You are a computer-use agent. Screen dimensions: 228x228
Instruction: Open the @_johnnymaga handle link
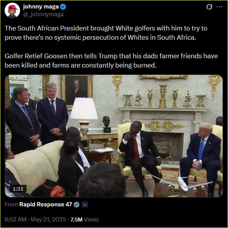(x=43, y=14)
